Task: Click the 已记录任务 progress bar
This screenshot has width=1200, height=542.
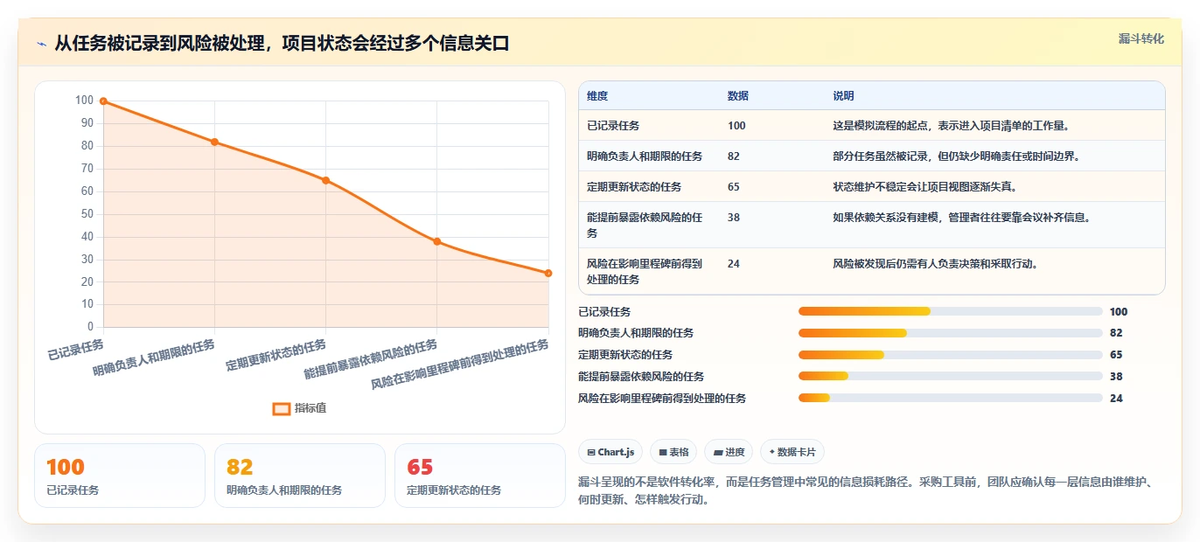Action: click(x=951, y=311)
